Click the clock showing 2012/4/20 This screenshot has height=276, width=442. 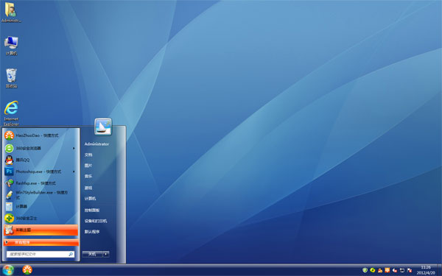pos(426,270)
